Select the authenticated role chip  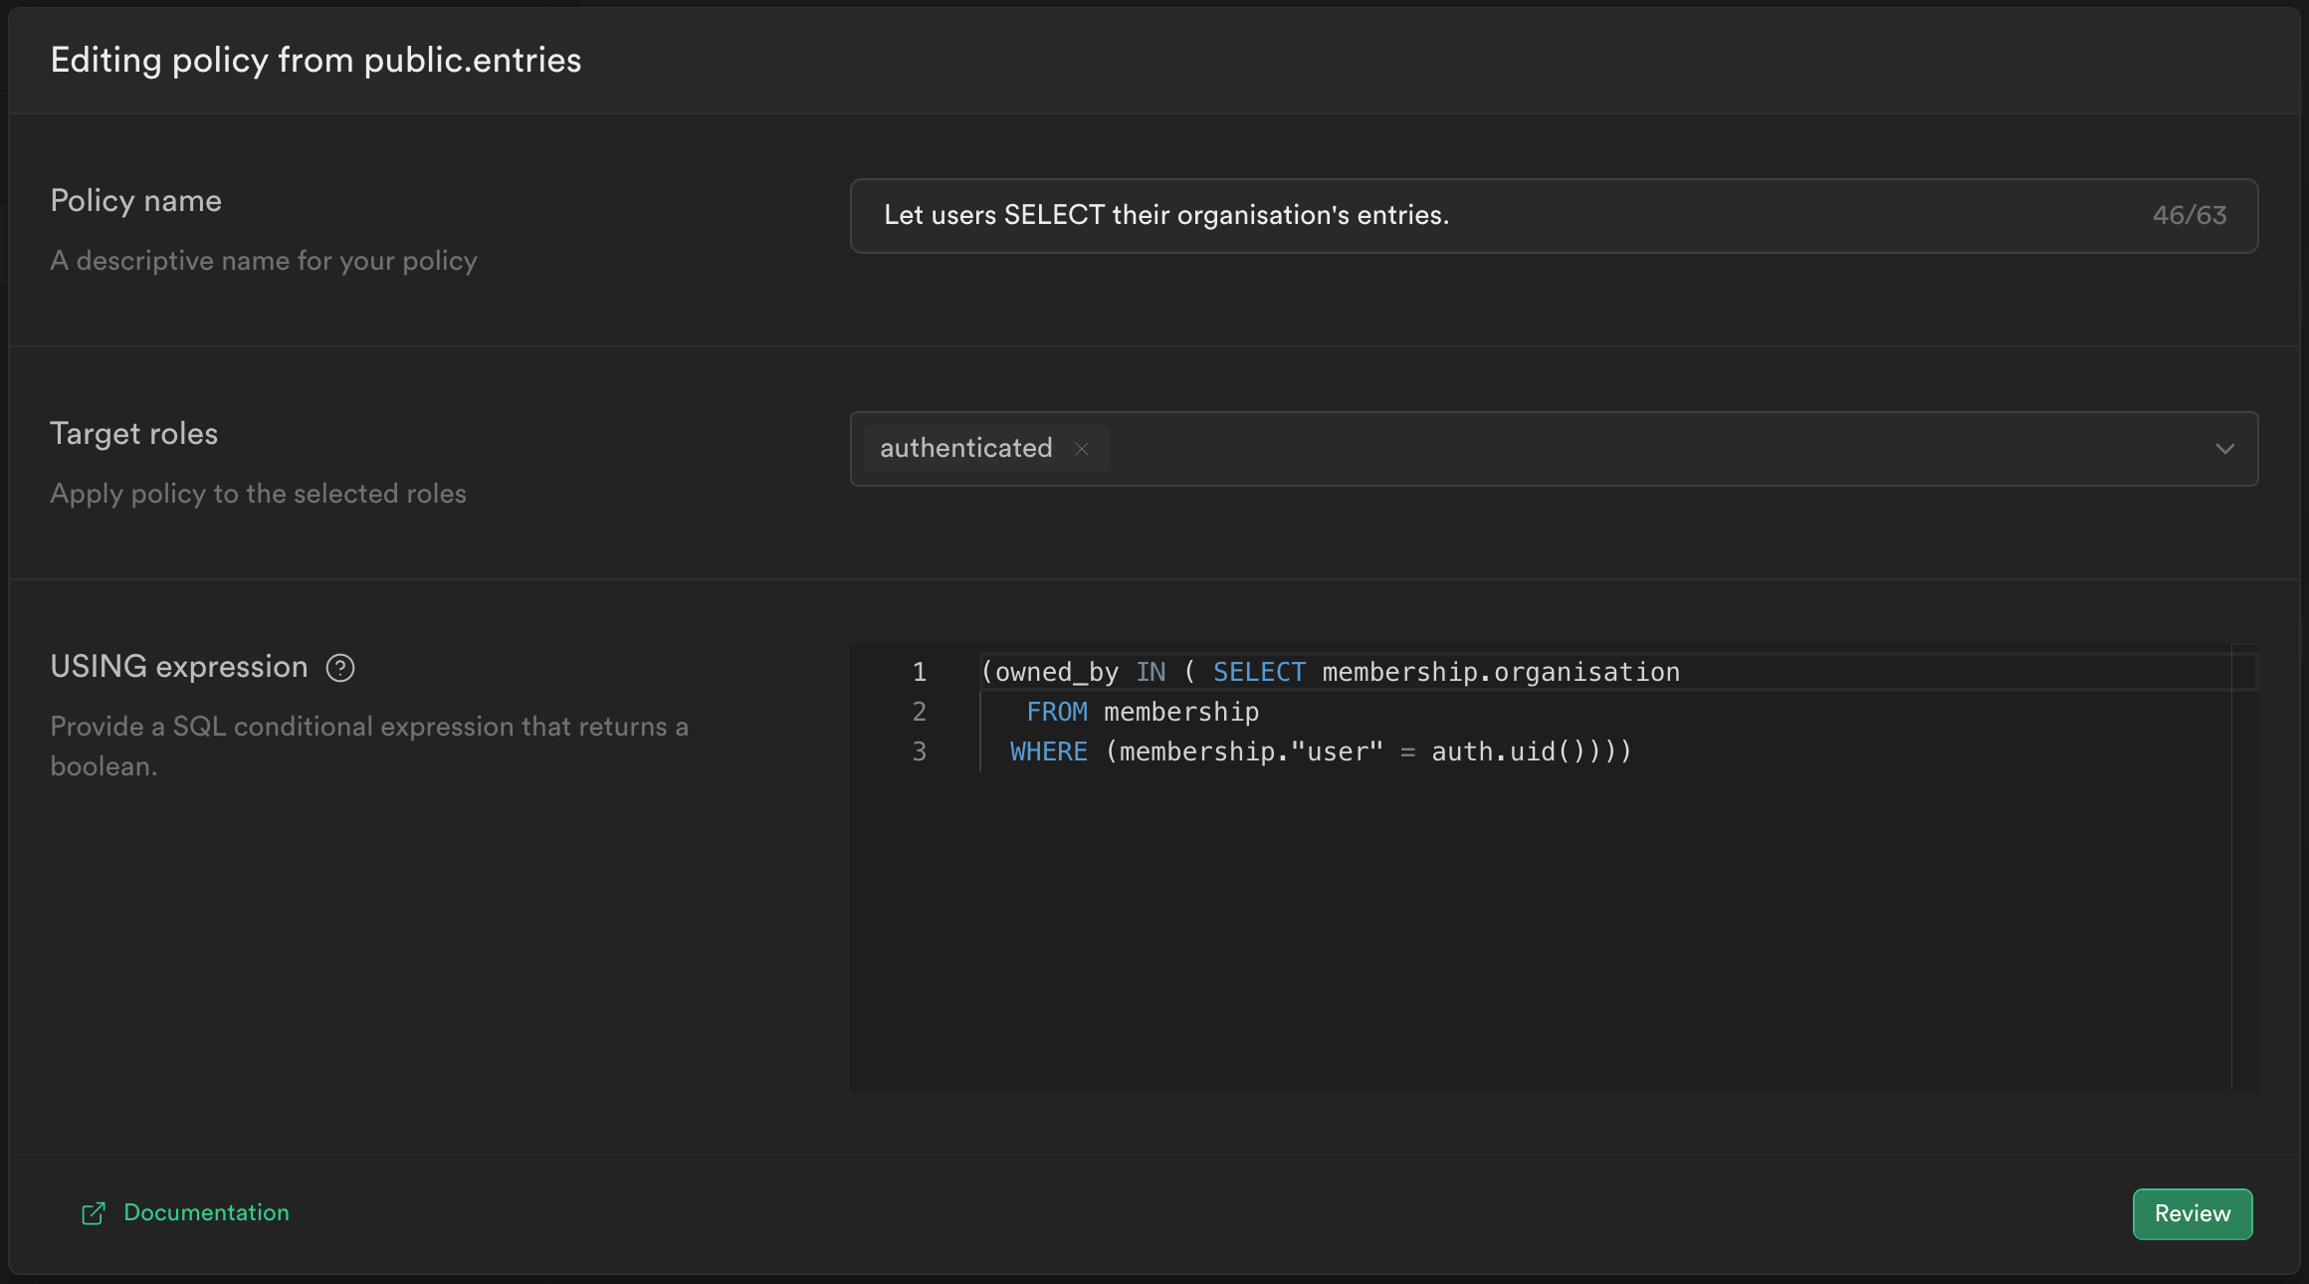coord(966,448)
